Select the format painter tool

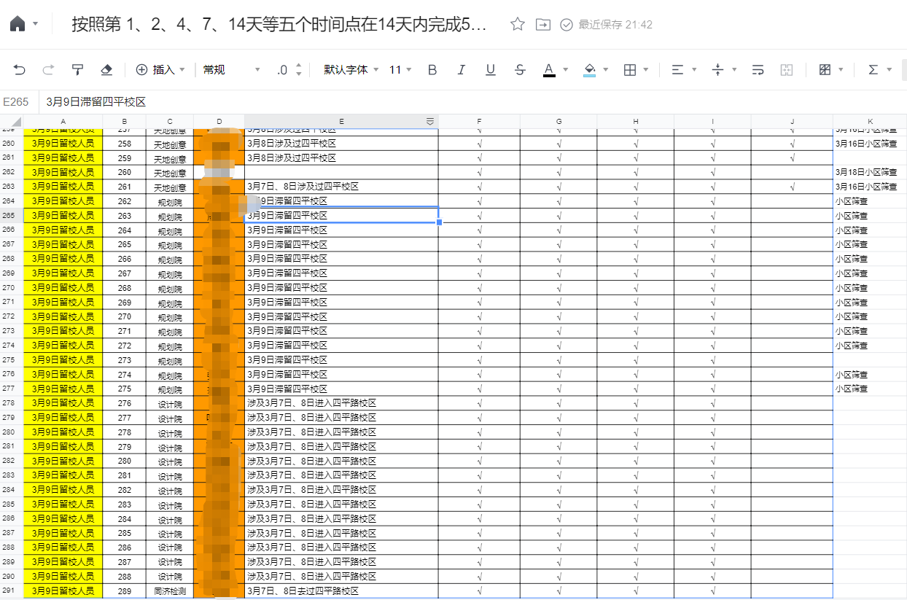pyautogui.click(x=77, y=70)
